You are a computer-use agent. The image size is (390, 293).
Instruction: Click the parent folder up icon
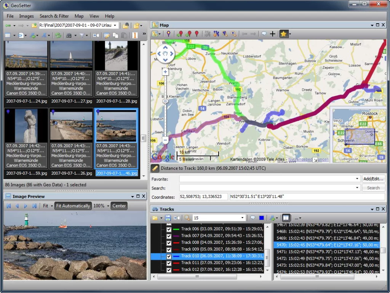34,26
